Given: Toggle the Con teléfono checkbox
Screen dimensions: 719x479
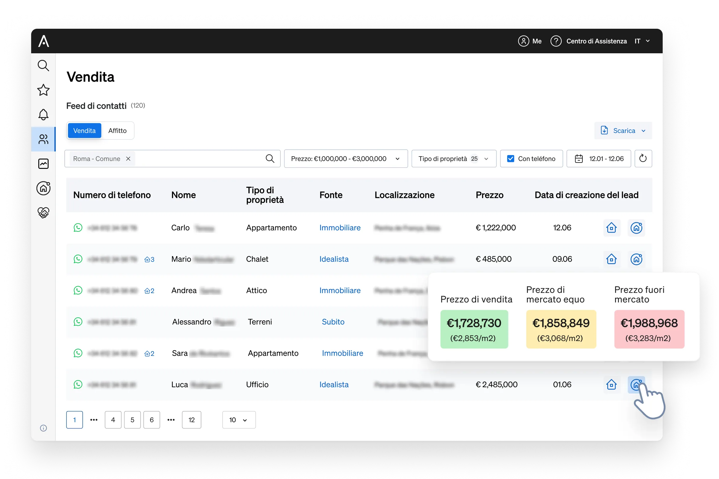Looking at the screenshot, I should tap(510, 159).
